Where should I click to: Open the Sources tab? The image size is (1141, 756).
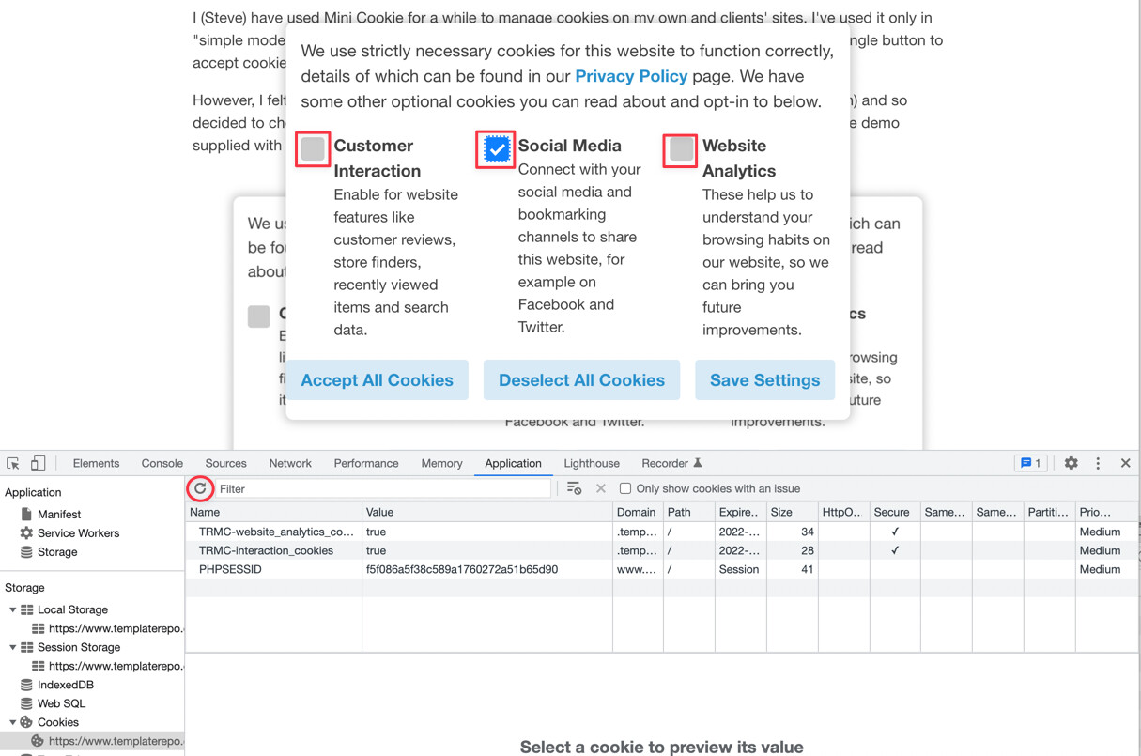coord(225,463)
